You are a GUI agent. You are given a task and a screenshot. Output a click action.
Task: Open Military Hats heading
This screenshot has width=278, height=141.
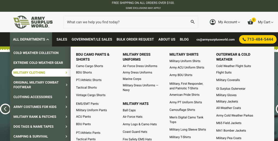136,104
